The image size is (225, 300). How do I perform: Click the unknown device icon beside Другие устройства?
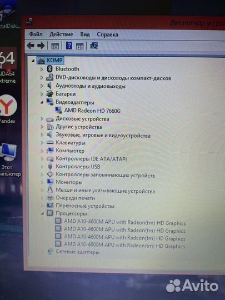(50, 127)
